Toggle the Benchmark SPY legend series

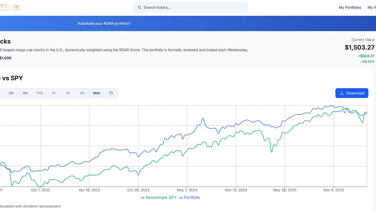pos(159,198)
